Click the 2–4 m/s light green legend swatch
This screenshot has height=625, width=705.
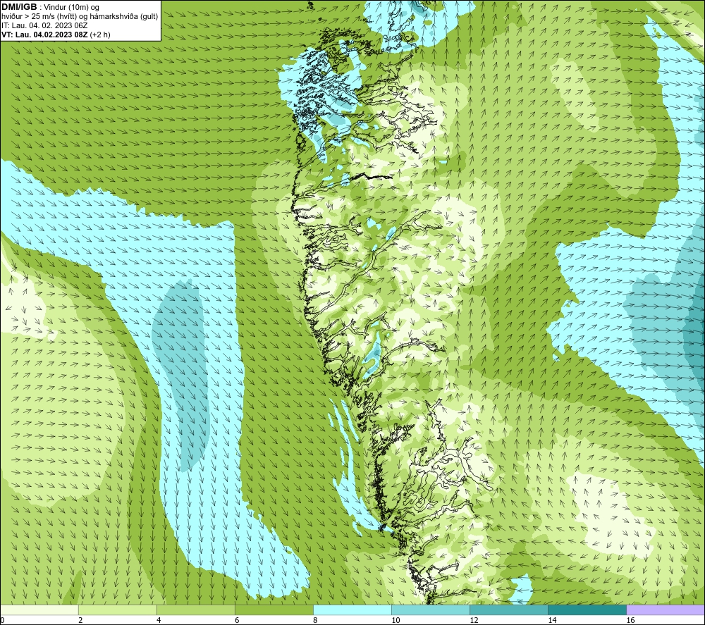click(x=118, y=609)
